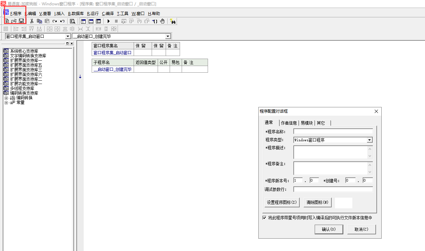Click the 程序备注 text area

click(333, 168)
